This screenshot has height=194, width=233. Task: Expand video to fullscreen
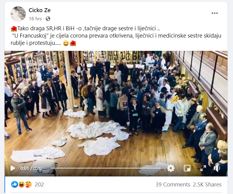[x=203, y=168]
